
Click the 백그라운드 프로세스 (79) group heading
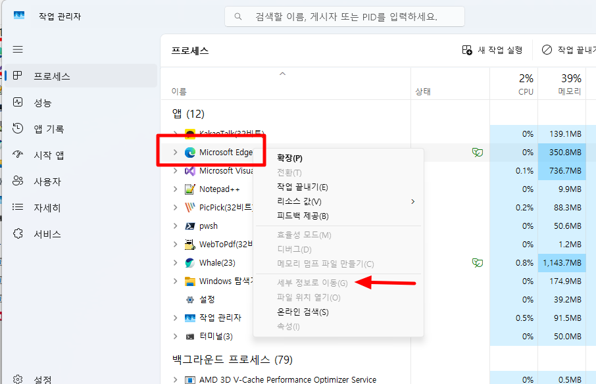[x=232, y=359]
